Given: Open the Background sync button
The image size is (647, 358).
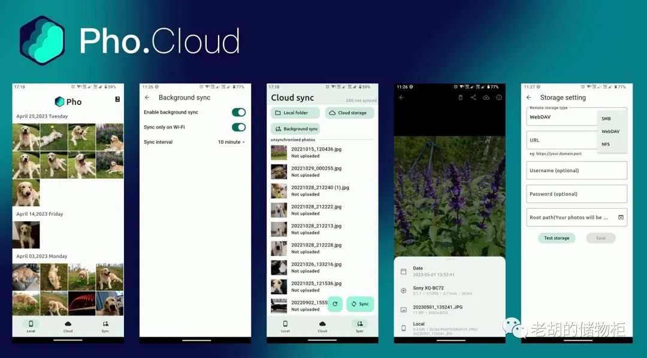Looking at the screenshot, I should 295,129.
